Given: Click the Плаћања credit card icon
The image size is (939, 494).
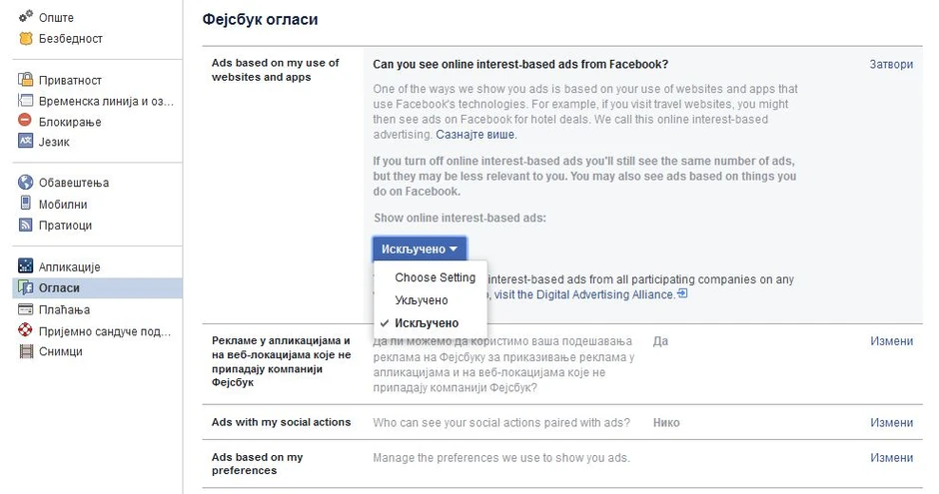Looking at the screenshot, I should click(25, 309).
